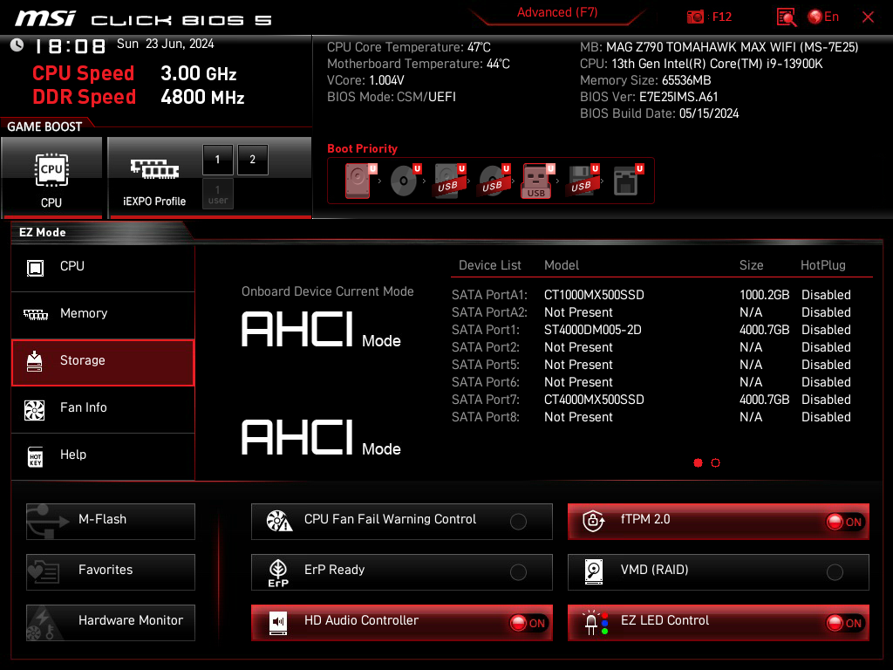The image size is (893, 670).
Task: Open Hardware Monitor
Action: point(111,621)
